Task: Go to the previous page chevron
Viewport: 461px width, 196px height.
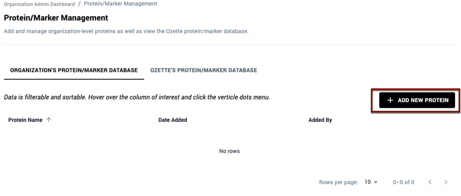Action: pyautogui.click(x=429, y=182)
